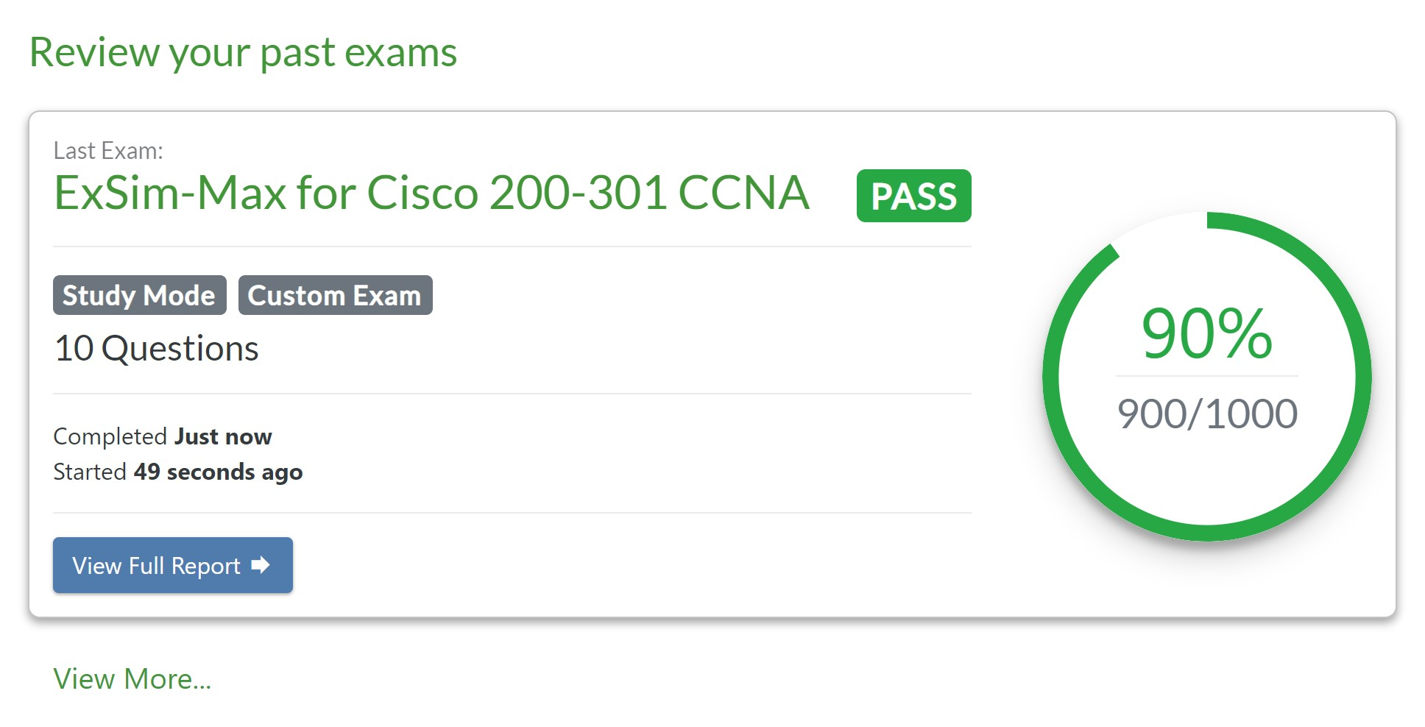Click the divider line under 90%
Screen dimensions: 1425x727
point(1206,376)
